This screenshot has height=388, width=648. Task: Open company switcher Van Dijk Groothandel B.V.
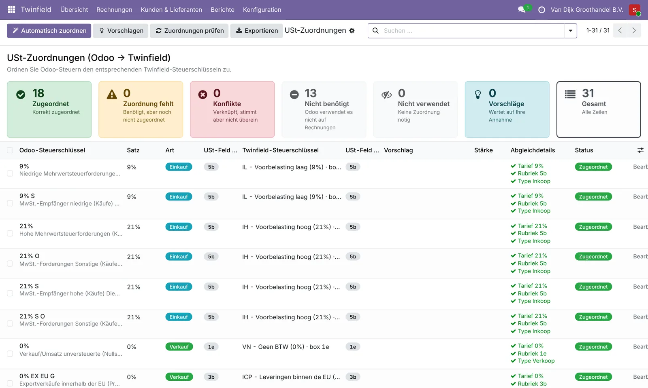point(587,10)
